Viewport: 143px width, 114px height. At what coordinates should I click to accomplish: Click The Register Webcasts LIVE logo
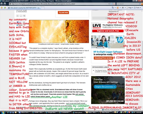pyautogui.click(x=97, y=26)
